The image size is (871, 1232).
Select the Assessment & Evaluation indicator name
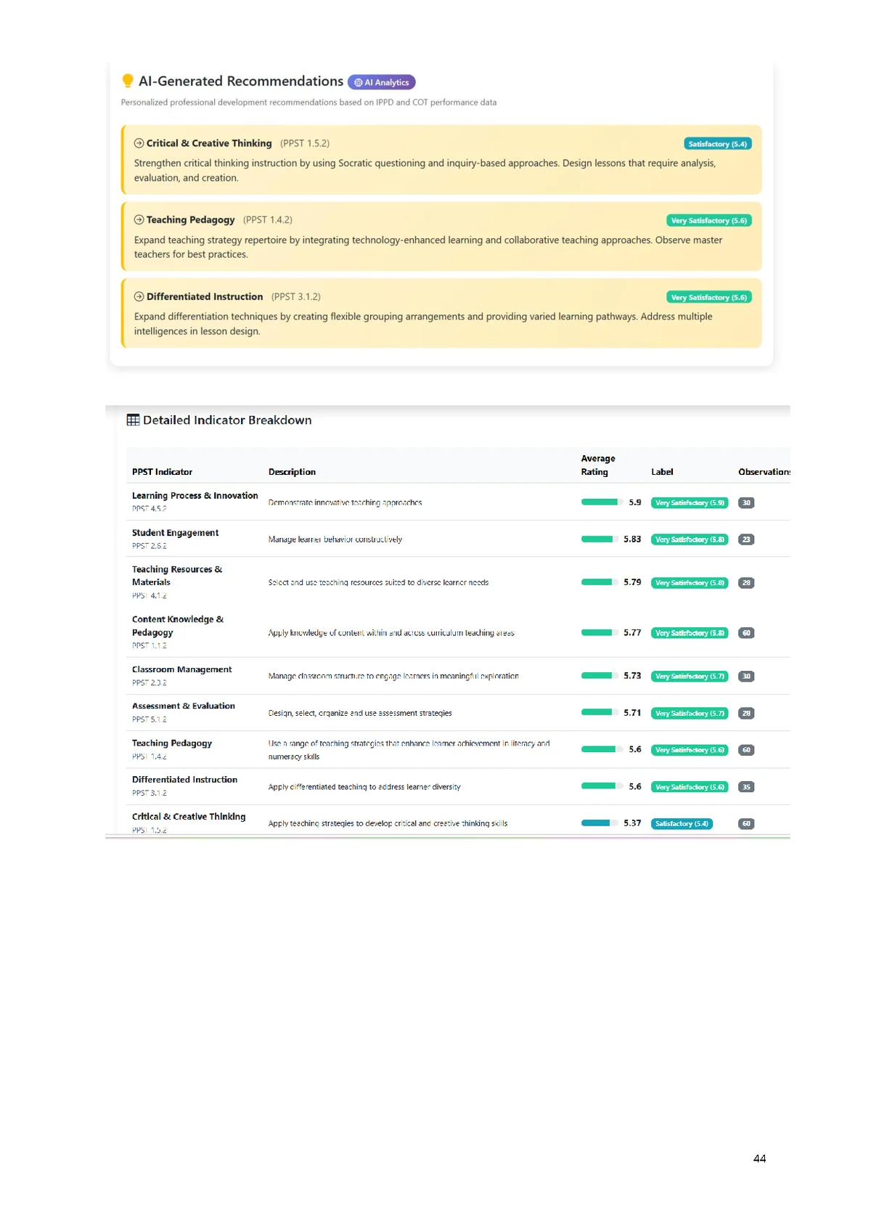[x=183, y=706]
